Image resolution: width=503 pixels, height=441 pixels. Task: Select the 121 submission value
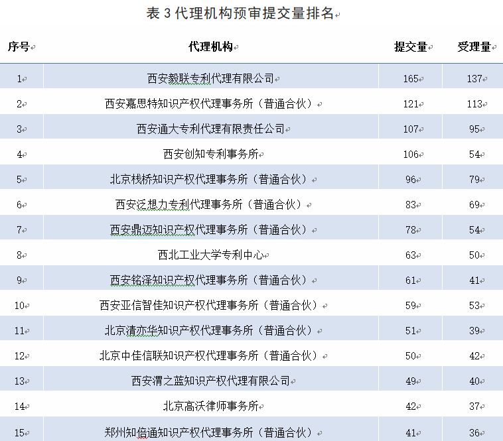click(x=411, y=104)
